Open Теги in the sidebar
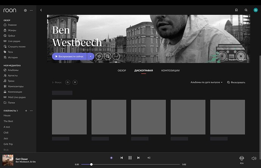 pyautogui.click(x=8, y=52)
